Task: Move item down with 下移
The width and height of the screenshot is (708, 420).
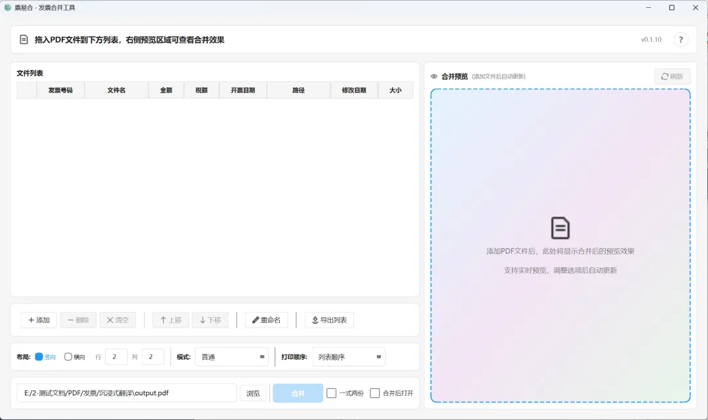Action: point(210,320)
